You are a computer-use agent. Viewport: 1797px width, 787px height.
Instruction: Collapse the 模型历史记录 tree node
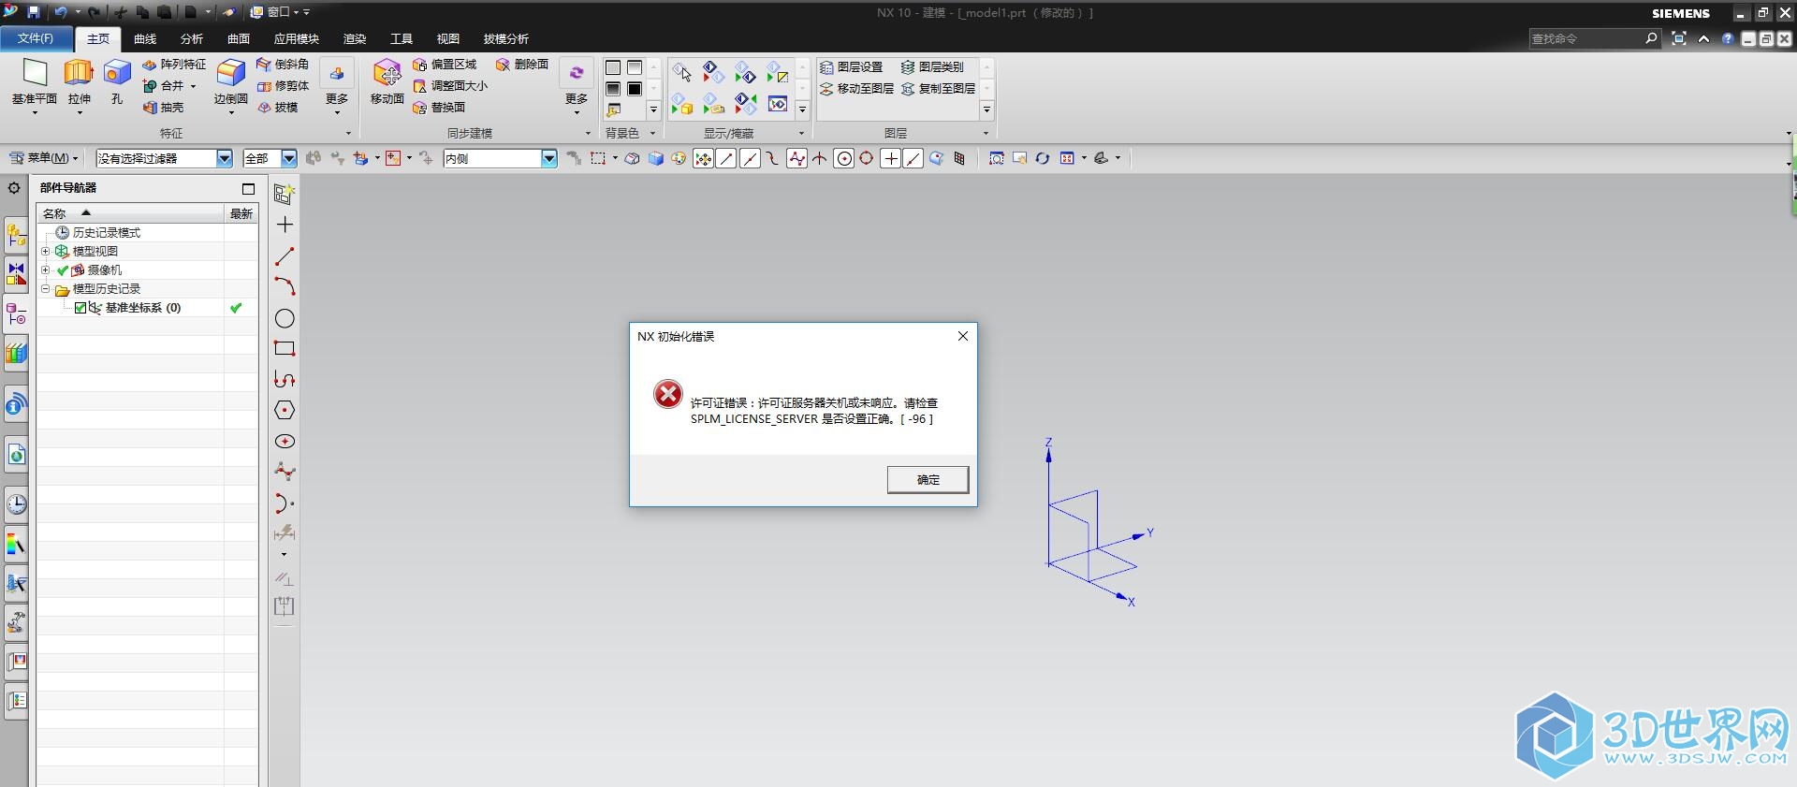coord(45,288)
